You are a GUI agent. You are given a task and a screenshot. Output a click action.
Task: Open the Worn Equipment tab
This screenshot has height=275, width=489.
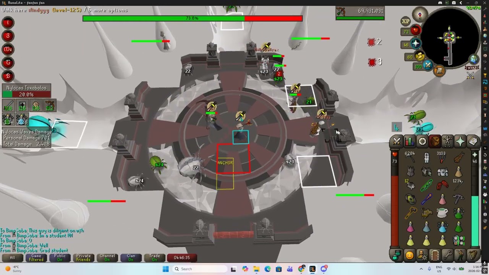(x=447, y=142)
